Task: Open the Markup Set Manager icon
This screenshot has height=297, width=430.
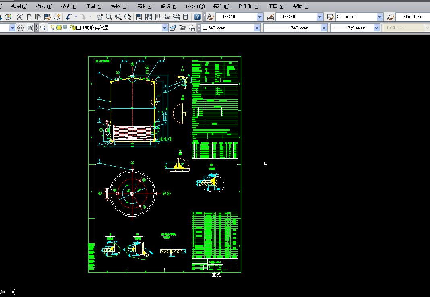Action: 176,17
